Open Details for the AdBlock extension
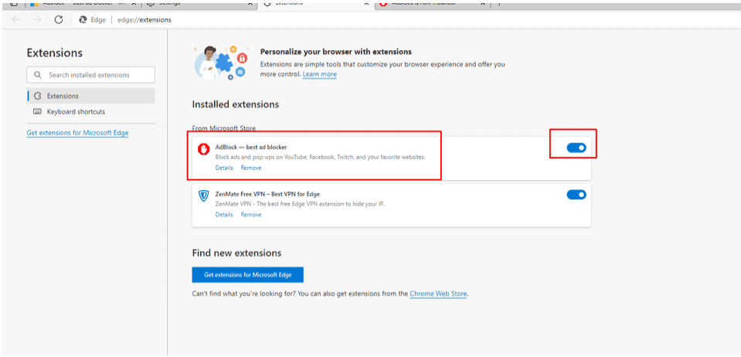The height and width of the screenshot is (357, 741). pos(224,168)
